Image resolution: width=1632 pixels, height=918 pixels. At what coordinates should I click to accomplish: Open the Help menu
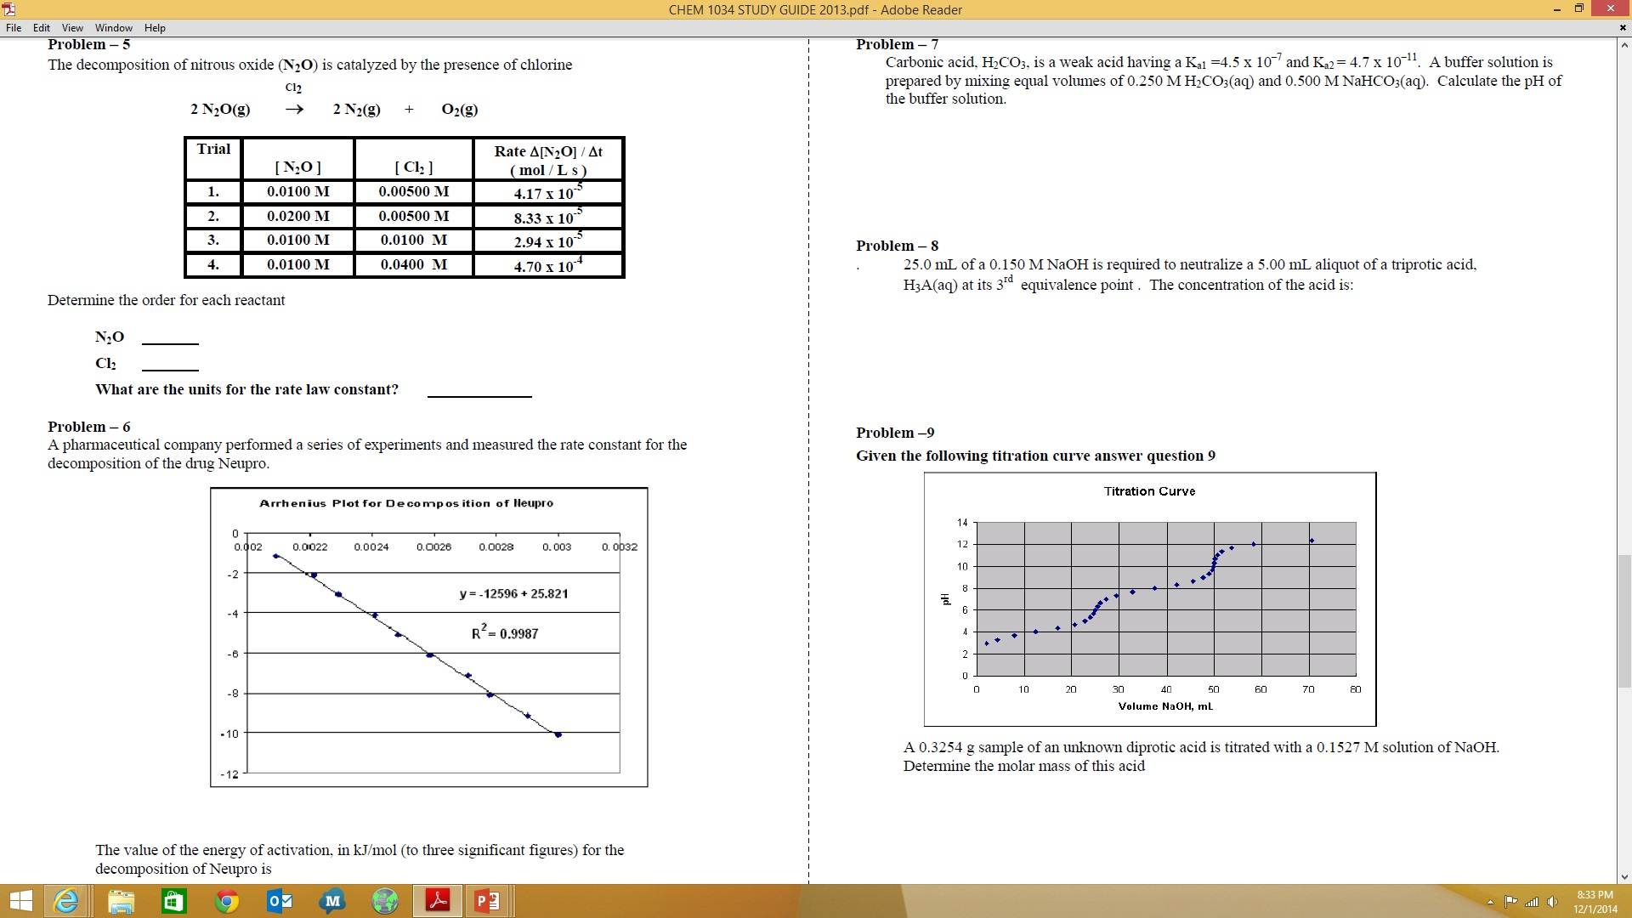155,28
